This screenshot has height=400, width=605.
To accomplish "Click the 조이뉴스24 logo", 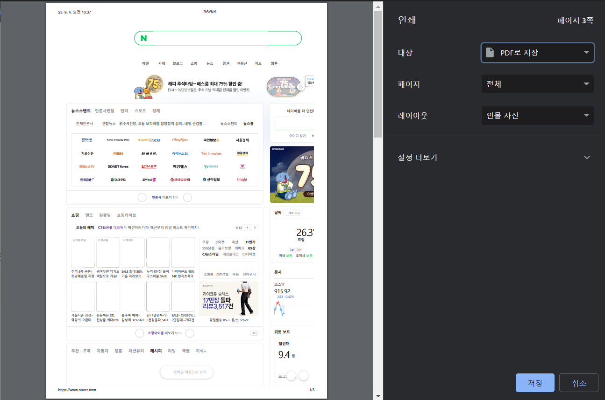I will [x=149, y=179].
